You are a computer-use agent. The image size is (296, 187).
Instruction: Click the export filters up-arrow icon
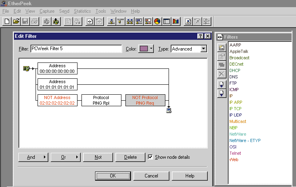[222, 93]
